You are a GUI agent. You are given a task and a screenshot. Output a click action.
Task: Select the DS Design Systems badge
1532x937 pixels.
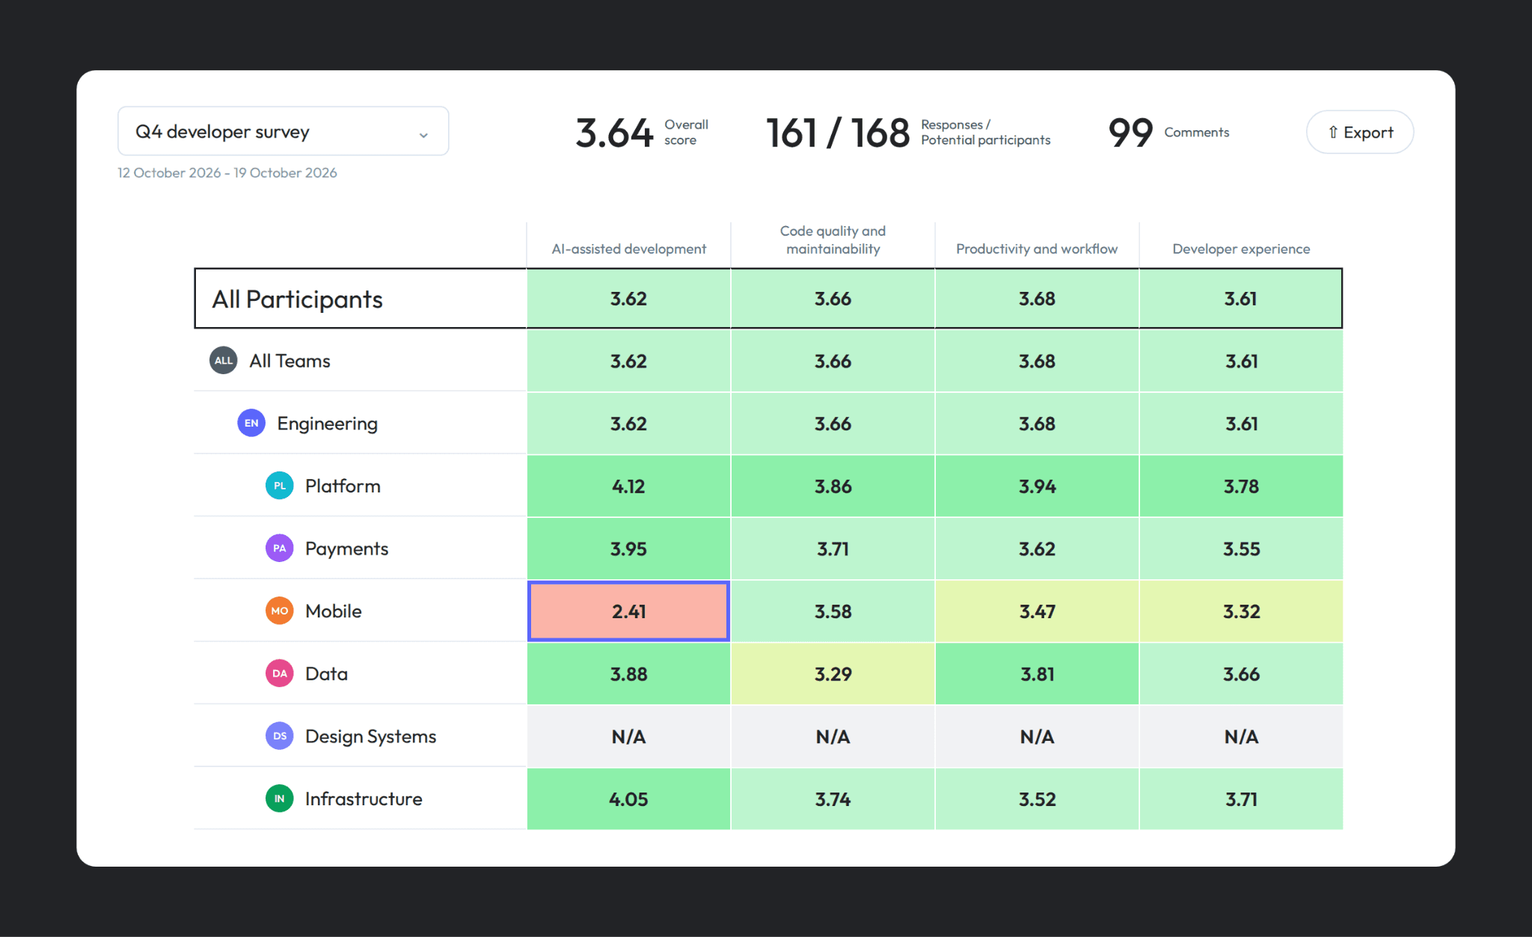tap(280, 736)
